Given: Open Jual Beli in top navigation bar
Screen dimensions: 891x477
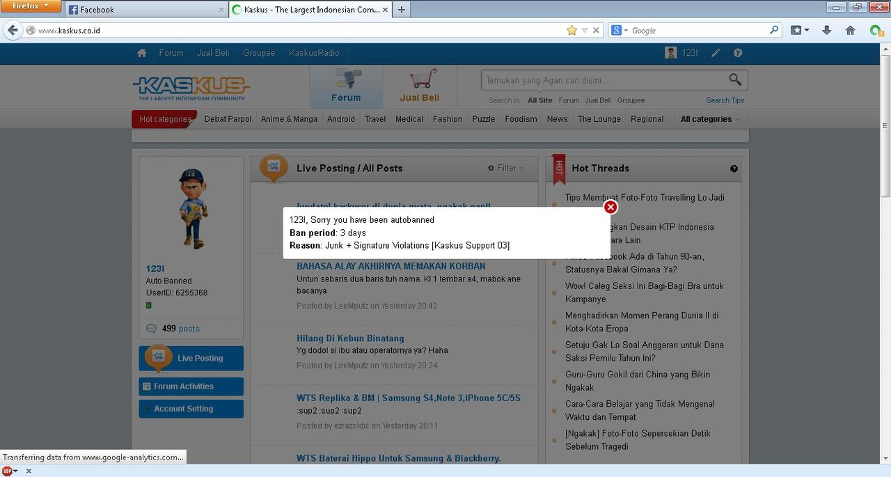Looking at the screenshot, I should (x=213, y=53).
